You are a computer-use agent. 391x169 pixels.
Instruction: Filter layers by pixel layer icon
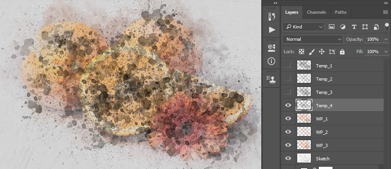331,27
